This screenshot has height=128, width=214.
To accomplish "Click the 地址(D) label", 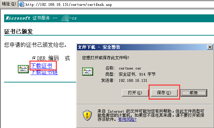I will (9, 4).
